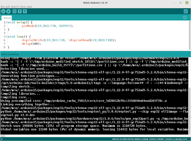Click the pinMode line in the editor

click(x=47, y=26)
